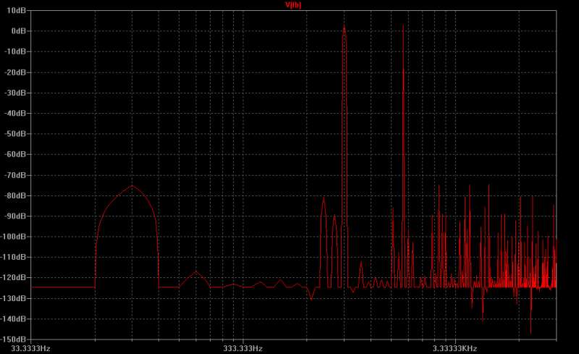Click the 3.33333KHz horizontal axis label
The image size is (579, 354).
(455, 348)
